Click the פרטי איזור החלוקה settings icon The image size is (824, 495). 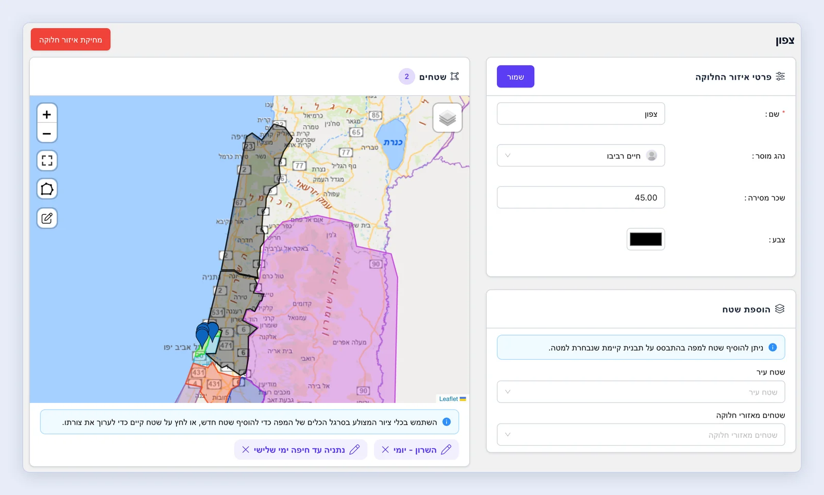pos(780,77)
